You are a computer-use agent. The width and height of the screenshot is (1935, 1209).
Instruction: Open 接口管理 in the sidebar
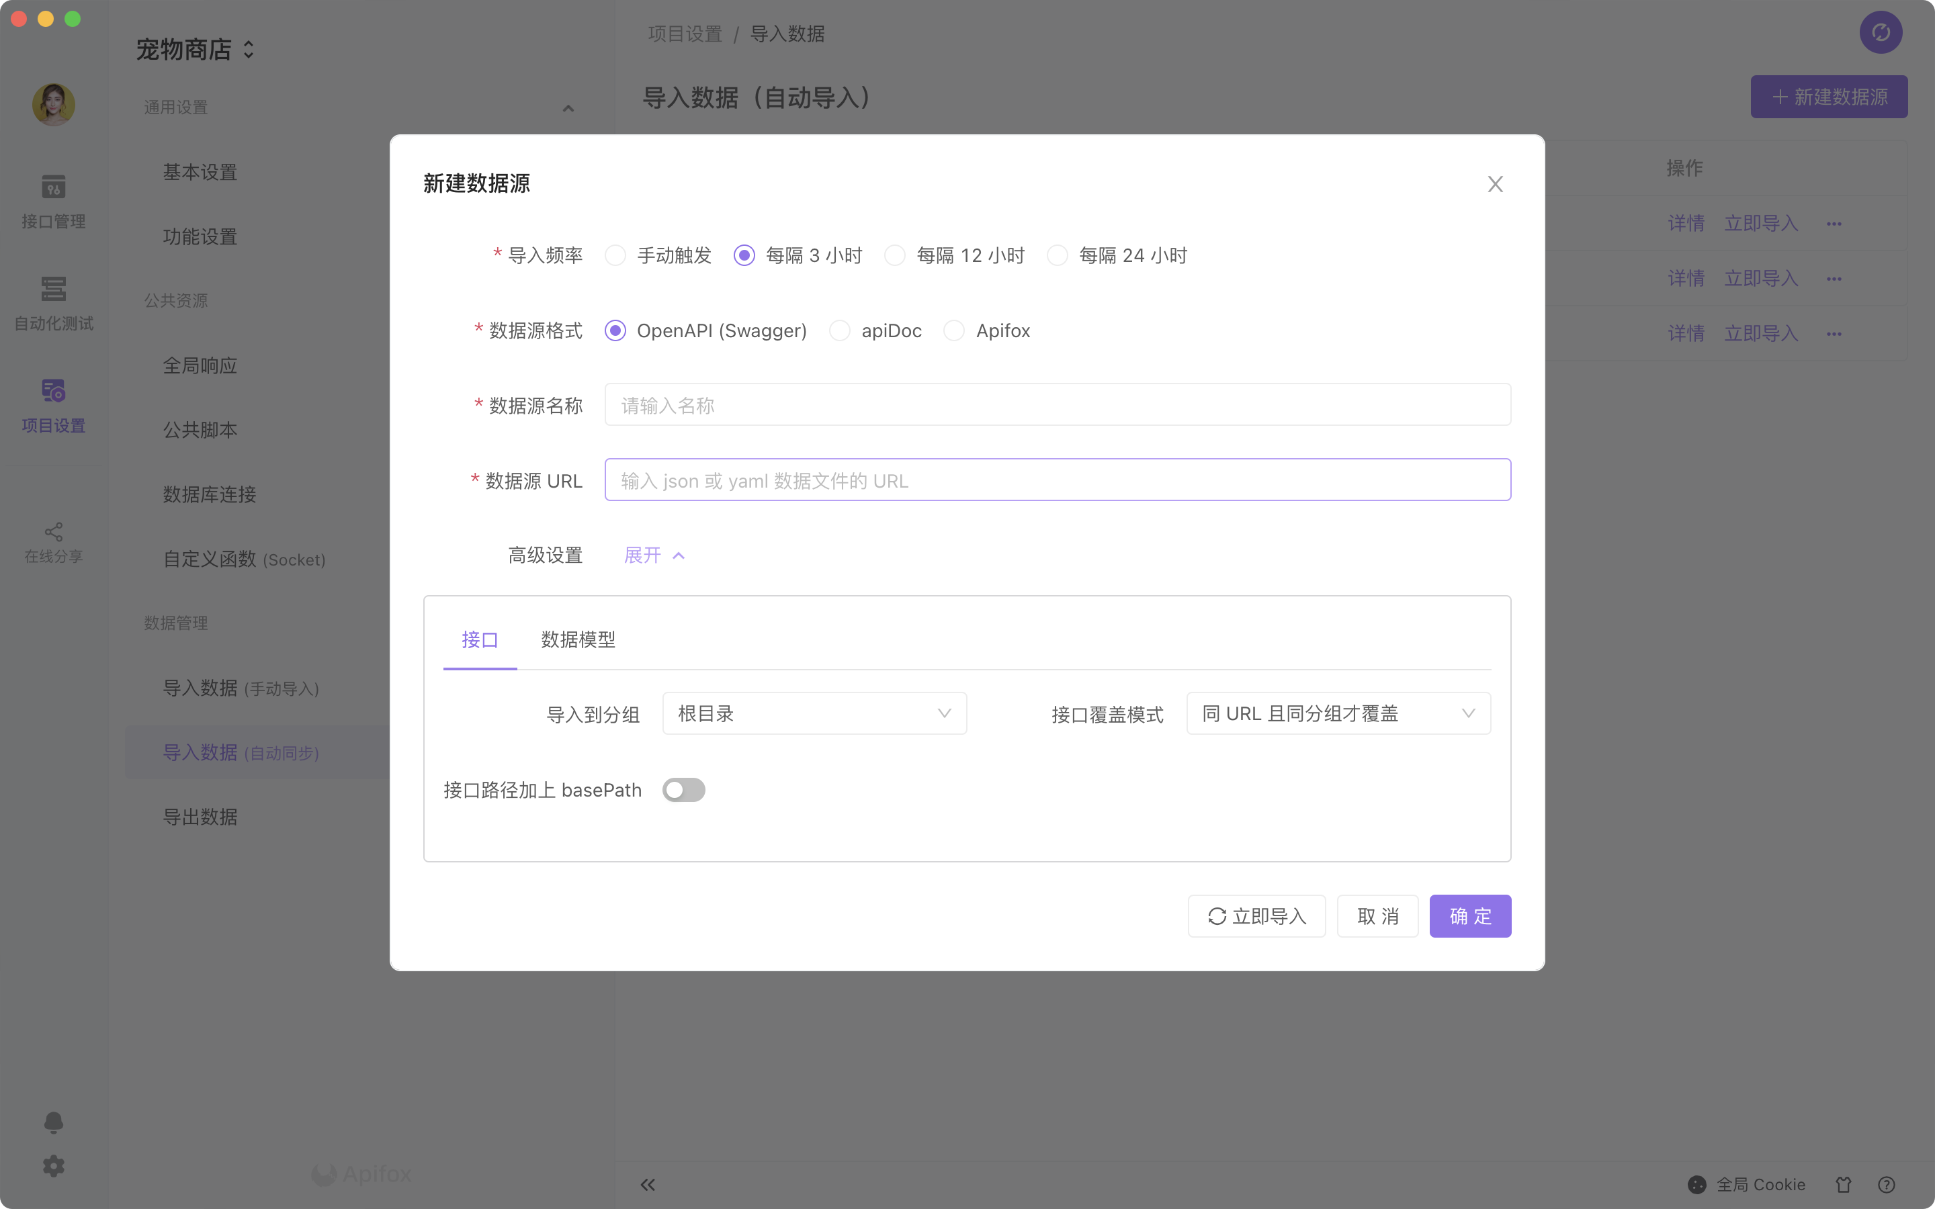click(x=54, y=201)
